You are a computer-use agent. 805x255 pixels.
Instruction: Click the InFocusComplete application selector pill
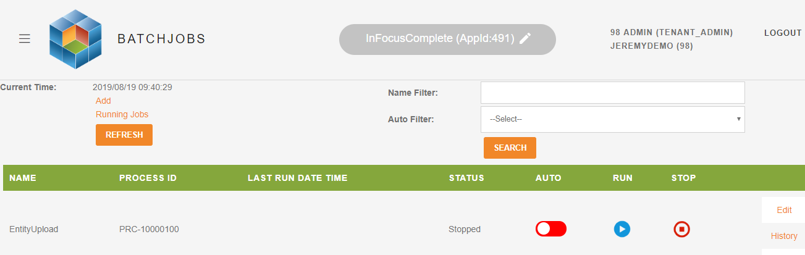tap(447, 39)
